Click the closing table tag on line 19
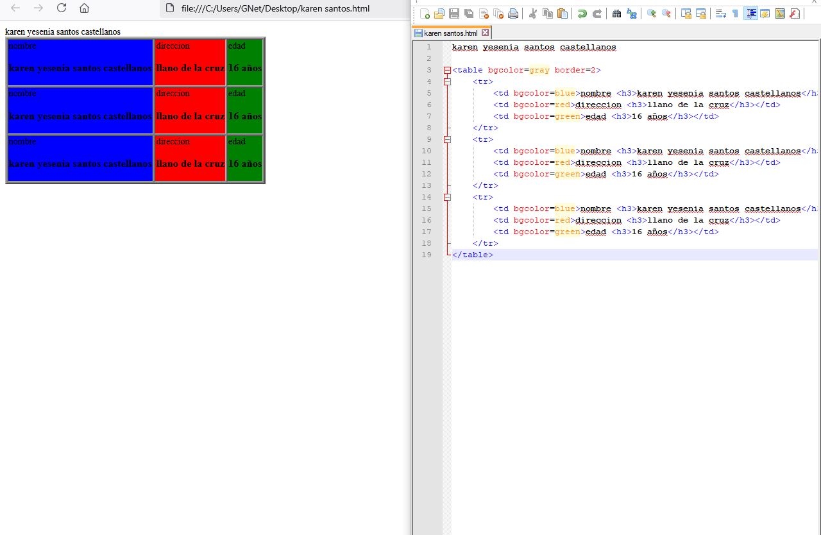 point(473,255)
